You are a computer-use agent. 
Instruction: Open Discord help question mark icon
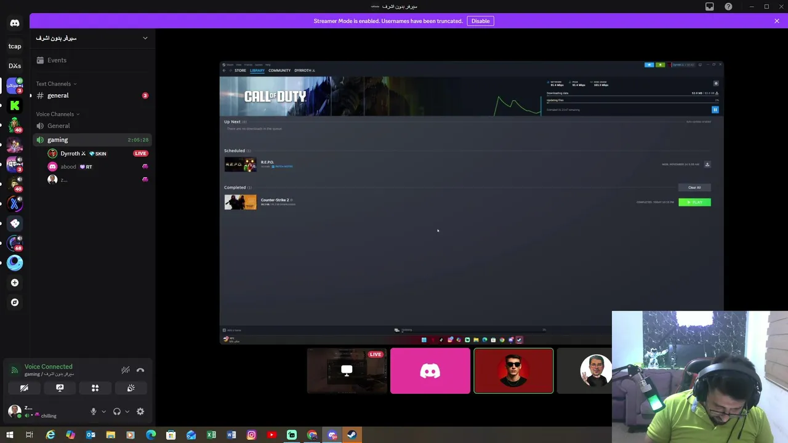tap(728, 7)
